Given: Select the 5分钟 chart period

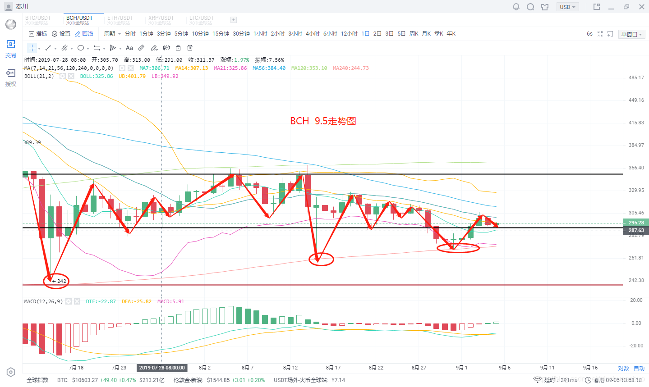Looking at the screenshot, I should (x=181, y=34).
